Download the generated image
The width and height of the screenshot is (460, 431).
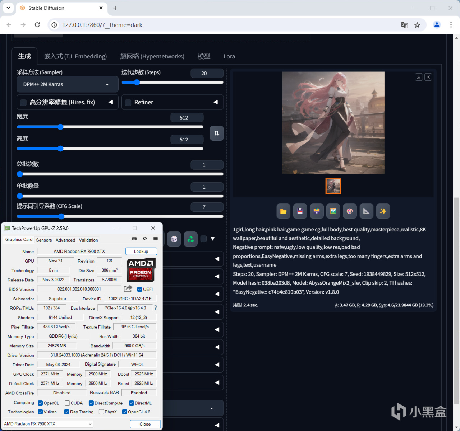coord(419,77)
